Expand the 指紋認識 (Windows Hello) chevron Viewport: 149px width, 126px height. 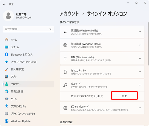pos(140,45)
